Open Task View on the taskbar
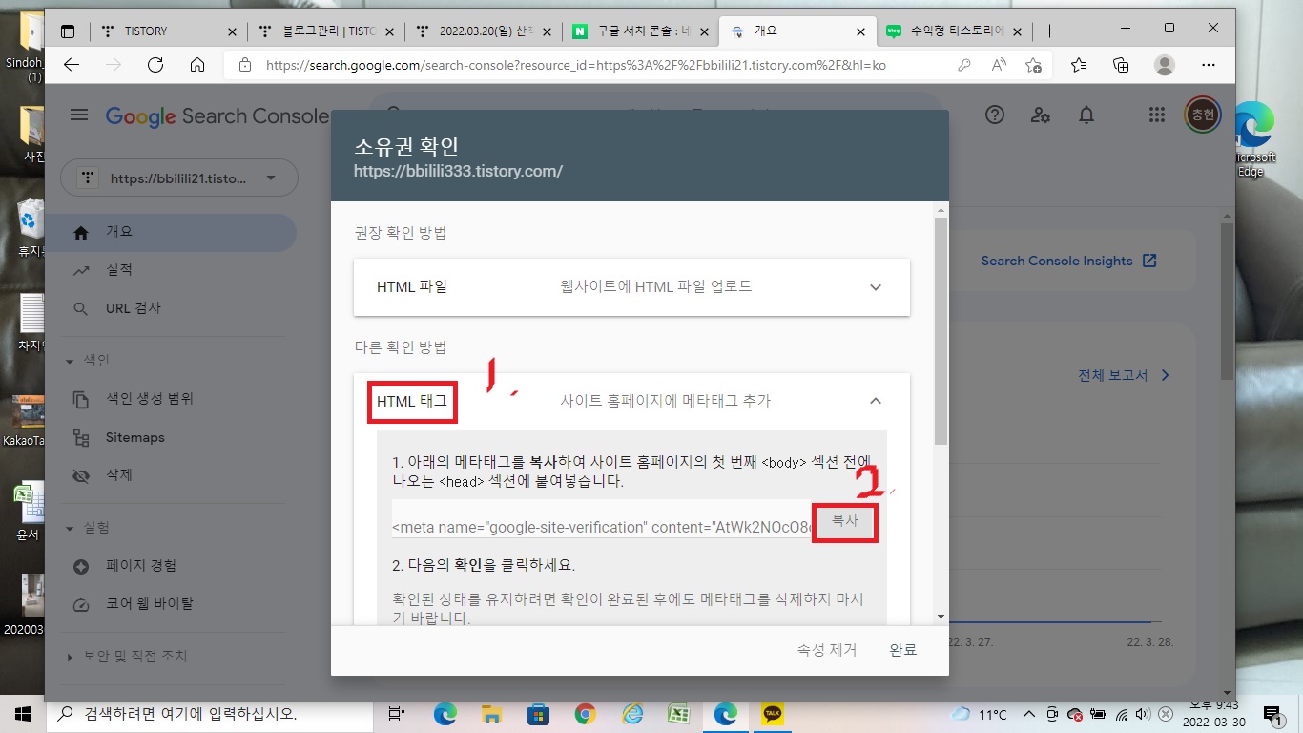The height and width of the screenshot is (733, 1303). pyautogui.click(x=397, y=714)
